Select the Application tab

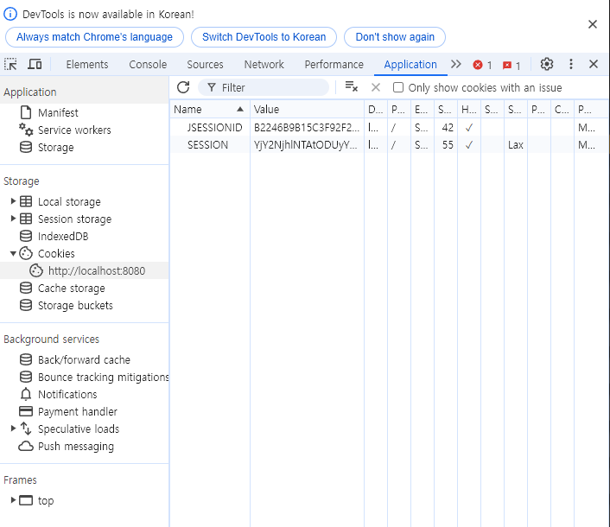410,65
